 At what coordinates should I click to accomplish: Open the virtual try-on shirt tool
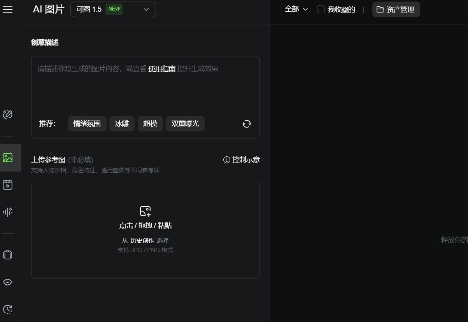coord(8,255)
